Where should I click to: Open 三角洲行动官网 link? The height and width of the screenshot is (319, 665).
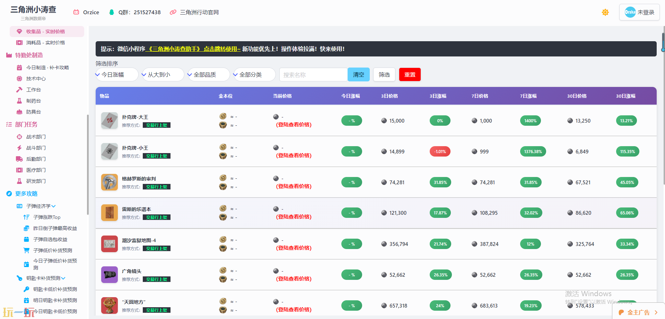[199, 12]
